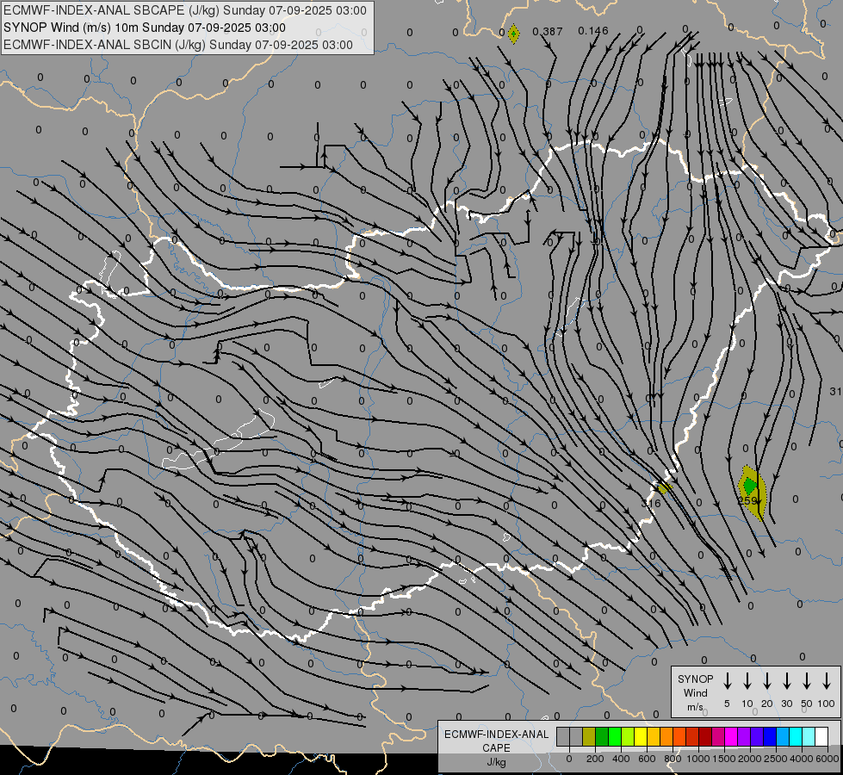Screen dimensions: 843x775
Task: Click the 600 tick label on CAPE scale
Action: coord(647,759)
